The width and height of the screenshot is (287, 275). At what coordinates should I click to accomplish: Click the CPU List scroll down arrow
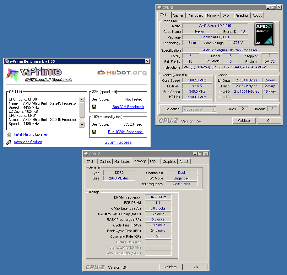(82, 125)
